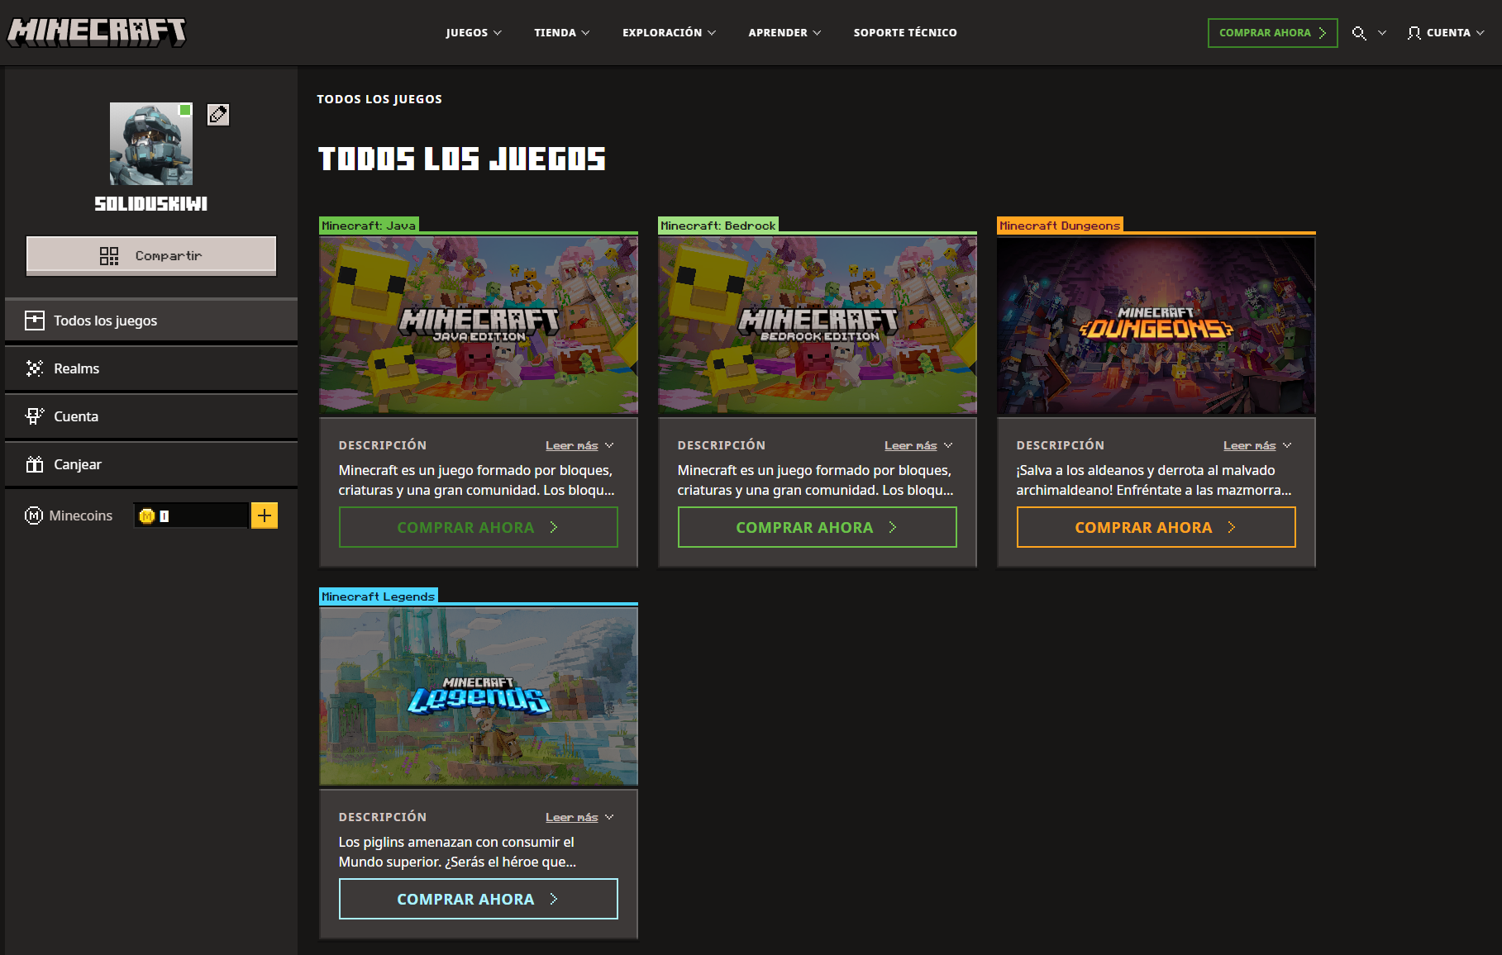Click the Minecoins label in sidebar
The height and width of the screenshot is (955, 1502).
(x=81, y=516)
